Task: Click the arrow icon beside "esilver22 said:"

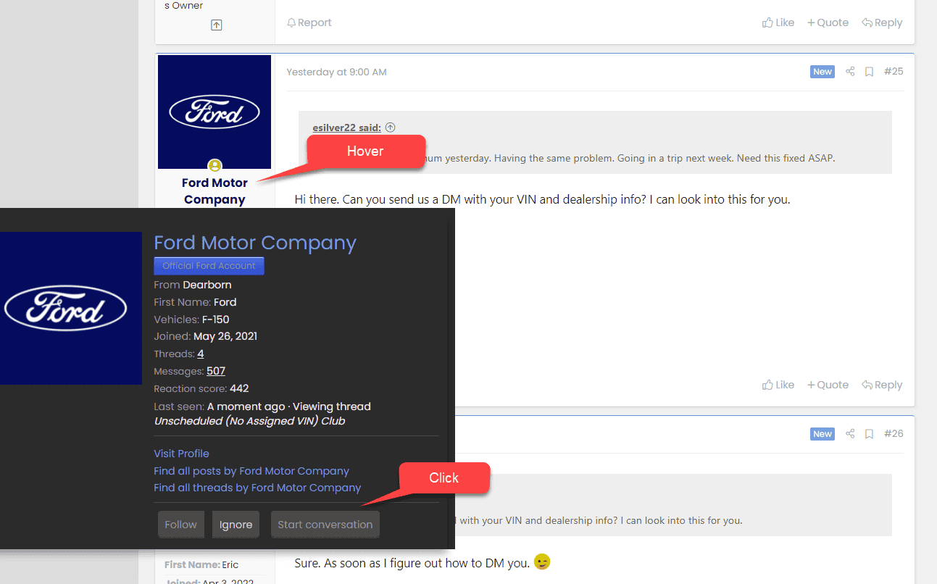Action: (390, 128)
